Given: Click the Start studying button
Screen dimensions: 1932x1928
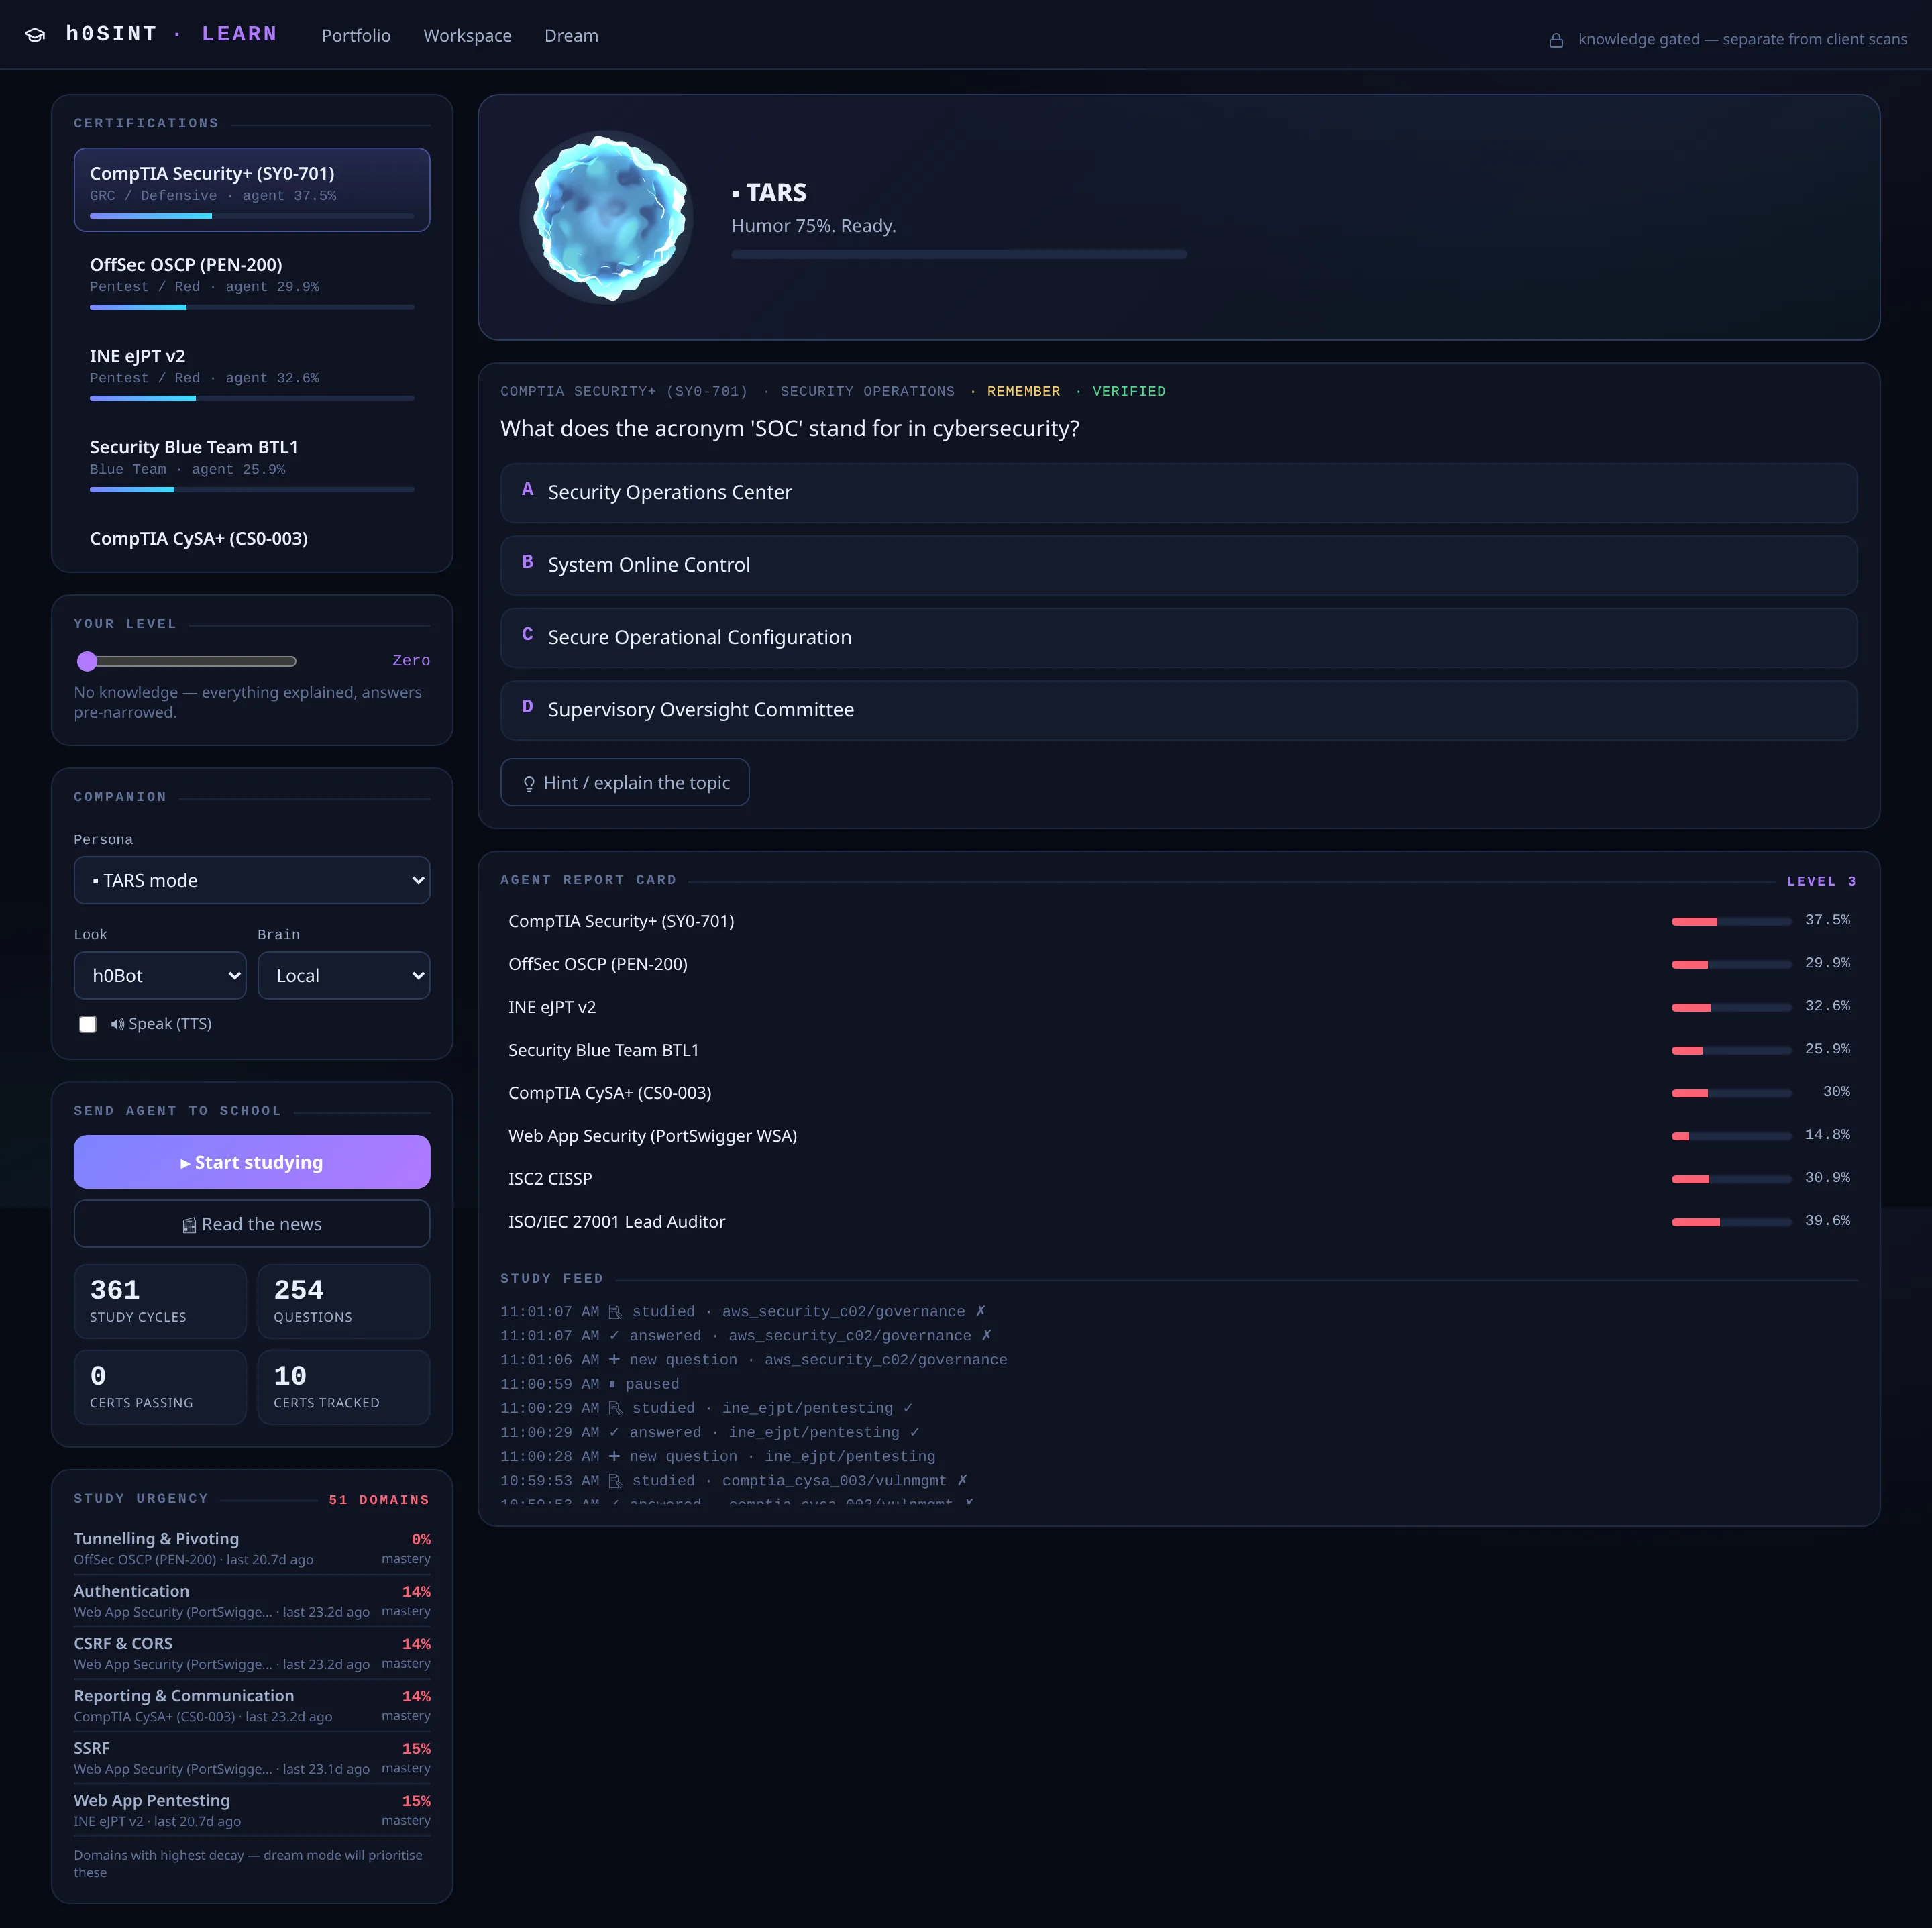Looking at the screenshot, I should point(252,1162).
